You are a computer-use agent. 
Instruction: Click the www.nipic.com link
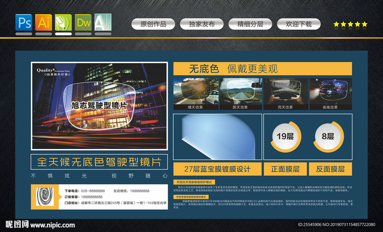click(52, 225)
